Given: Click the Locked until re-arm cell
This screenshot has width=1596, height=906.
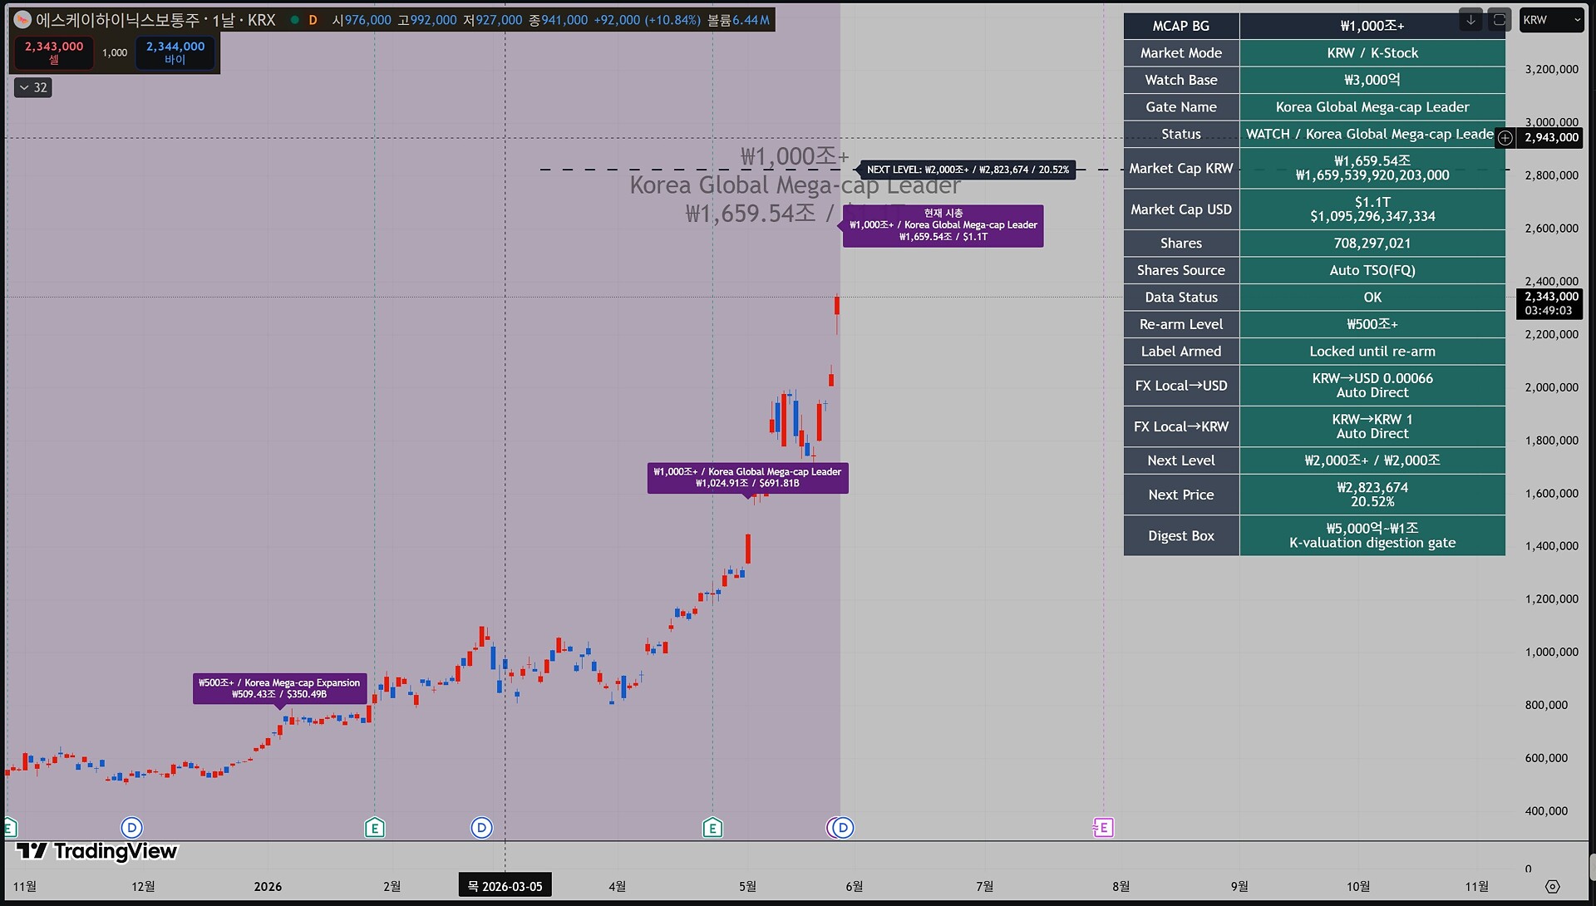Looking at the screenshot, I should click(1372, 352).
